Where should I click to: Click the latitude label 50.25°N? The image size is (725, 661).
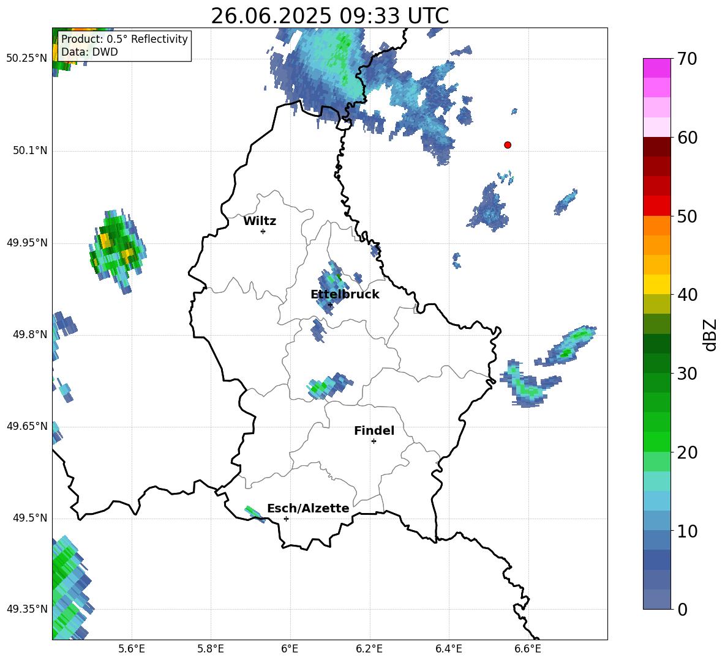[x=27, y=59]
